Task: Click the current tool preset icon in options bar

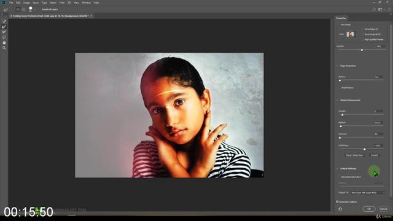Action: click(x=6, y=10)
